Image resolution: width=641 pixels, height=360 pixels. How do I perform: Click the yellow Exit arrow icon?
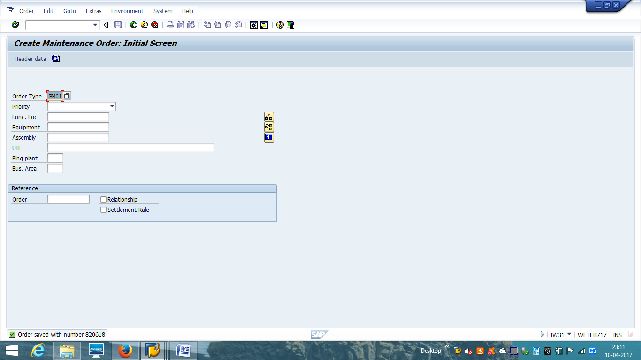[x=144, y=25]
